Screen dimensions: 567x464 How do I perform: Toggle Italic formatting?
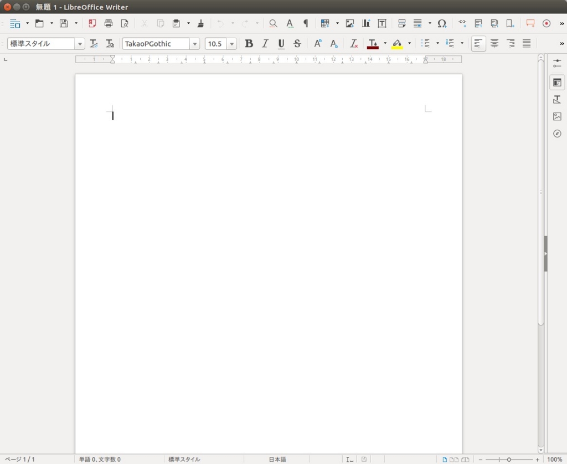tap(265, 44)
